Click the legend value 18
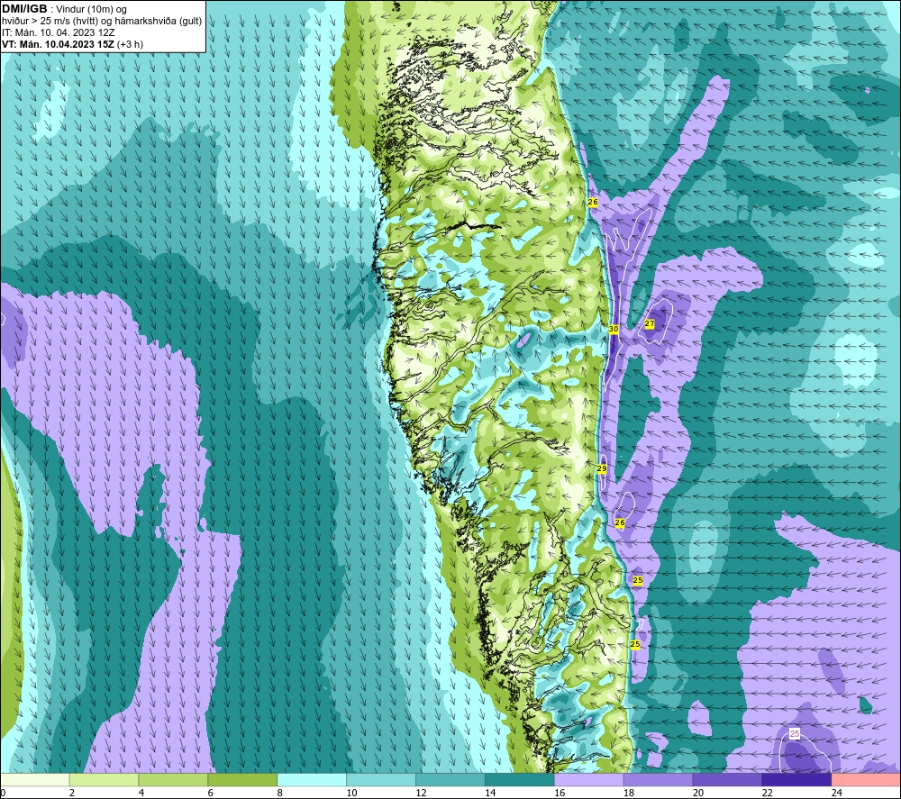The image size is (901, 799). 629,793
